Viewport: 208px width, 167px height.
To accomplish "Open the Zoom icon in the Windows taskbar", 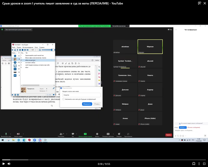I will tap(35, 140).
